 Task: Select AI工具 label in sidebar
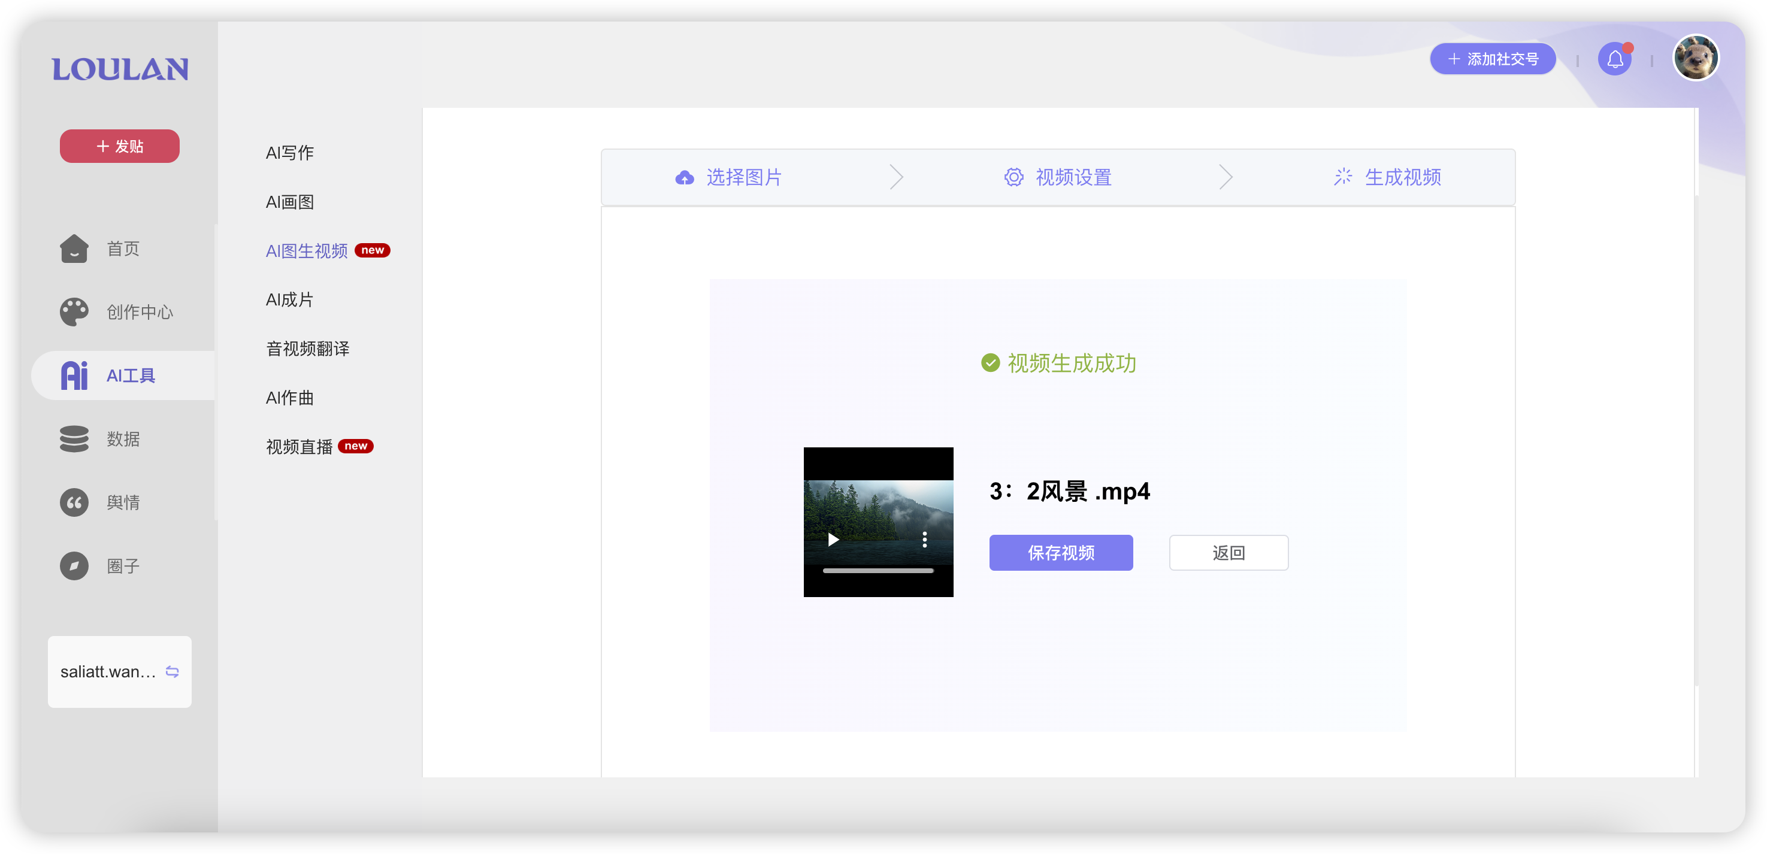click(x=131, y=376)
